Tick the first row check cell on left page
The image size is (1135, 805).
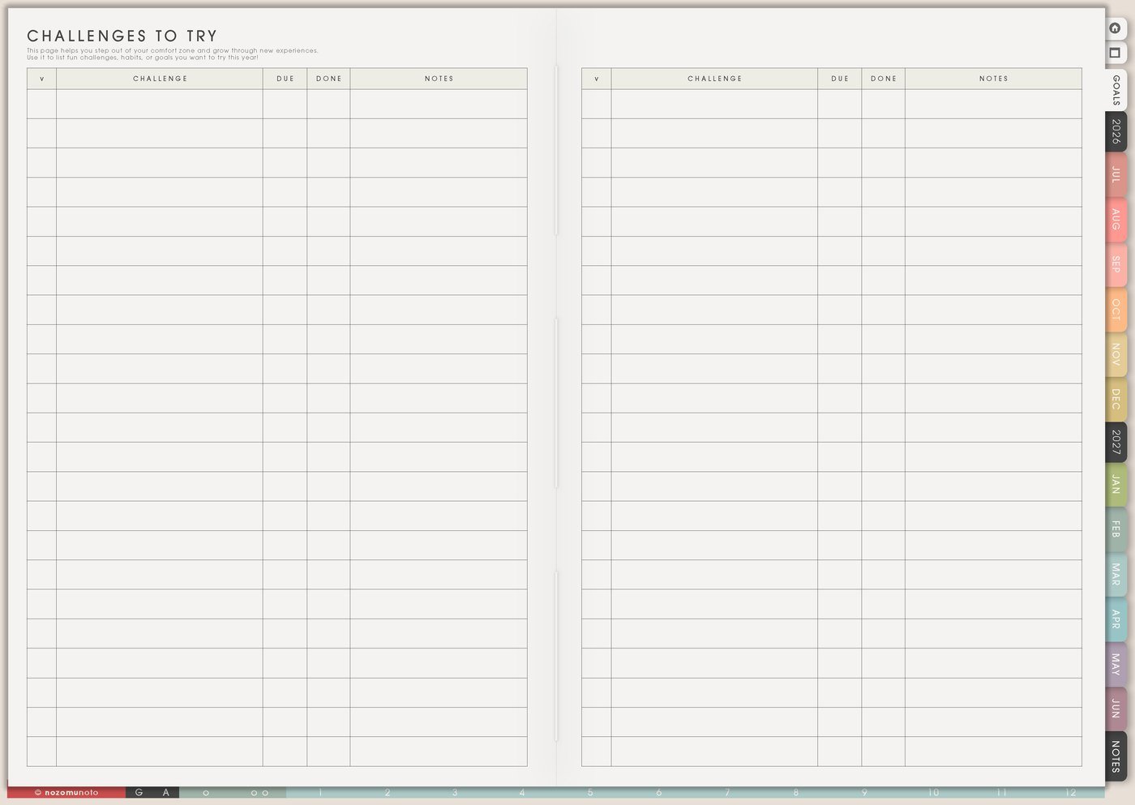[42, 104]
